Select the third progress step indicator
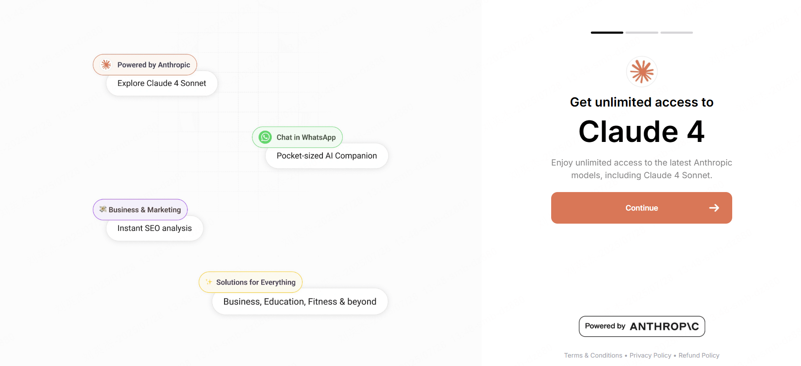The height and width of the screenshot is (366, 801). [677, 32]
